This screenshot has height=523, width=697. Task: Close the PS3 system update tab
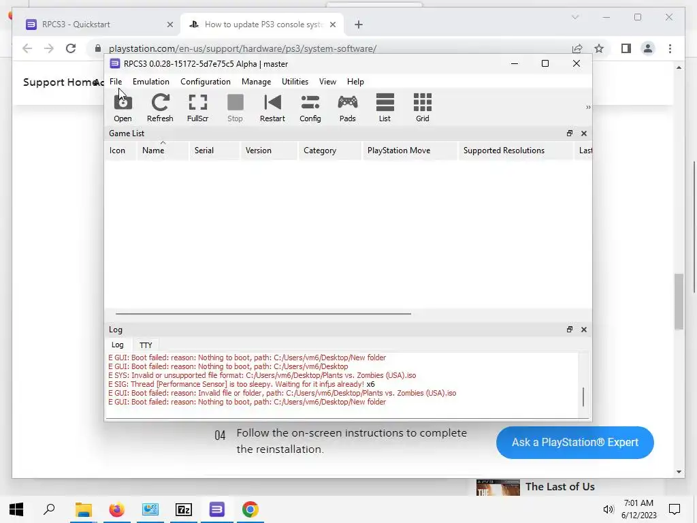coord(332,25)
